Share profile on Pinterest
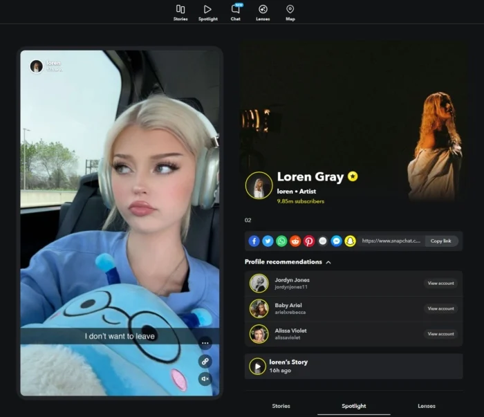This screenshot has height=417, width=484. [x=308, y=241]
